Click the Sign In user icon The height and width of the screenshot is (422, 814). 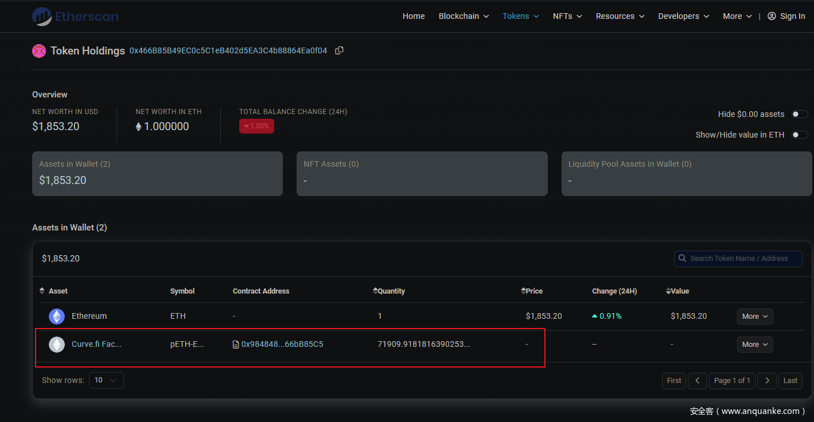tap(772, 16)
